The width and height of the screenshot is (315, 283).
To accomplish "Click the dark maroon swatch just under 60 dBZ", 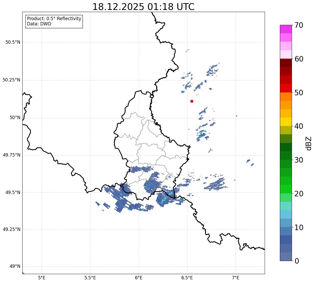I will [286, 63].
